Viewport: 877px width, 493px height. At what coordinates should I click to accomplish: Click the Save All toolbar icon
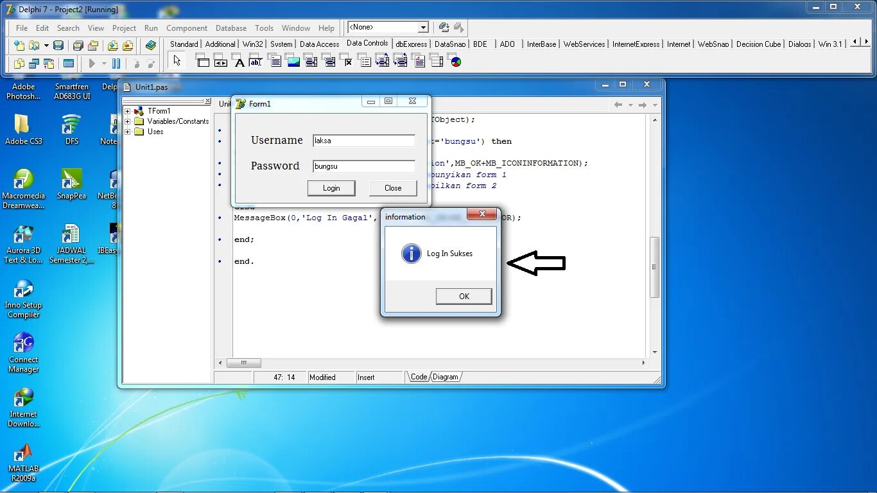pyautogui.click(x=78, y=46)
